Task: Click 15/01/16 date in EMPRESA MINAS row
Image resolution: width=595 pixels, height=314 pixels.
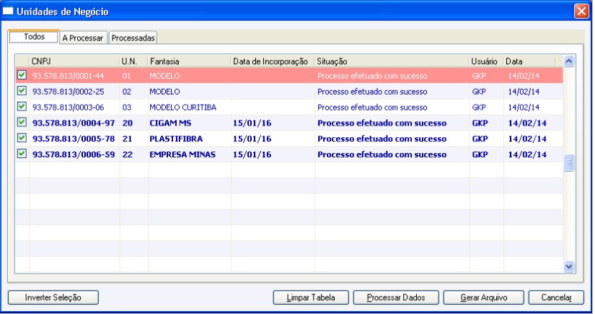Action: point(252,154)
